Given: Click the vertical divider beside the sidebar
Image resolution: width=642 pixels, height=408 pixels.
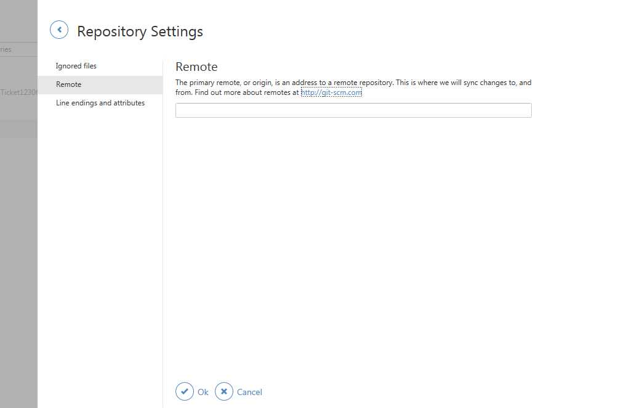Looking at the screenshot, I should (163, 247).
